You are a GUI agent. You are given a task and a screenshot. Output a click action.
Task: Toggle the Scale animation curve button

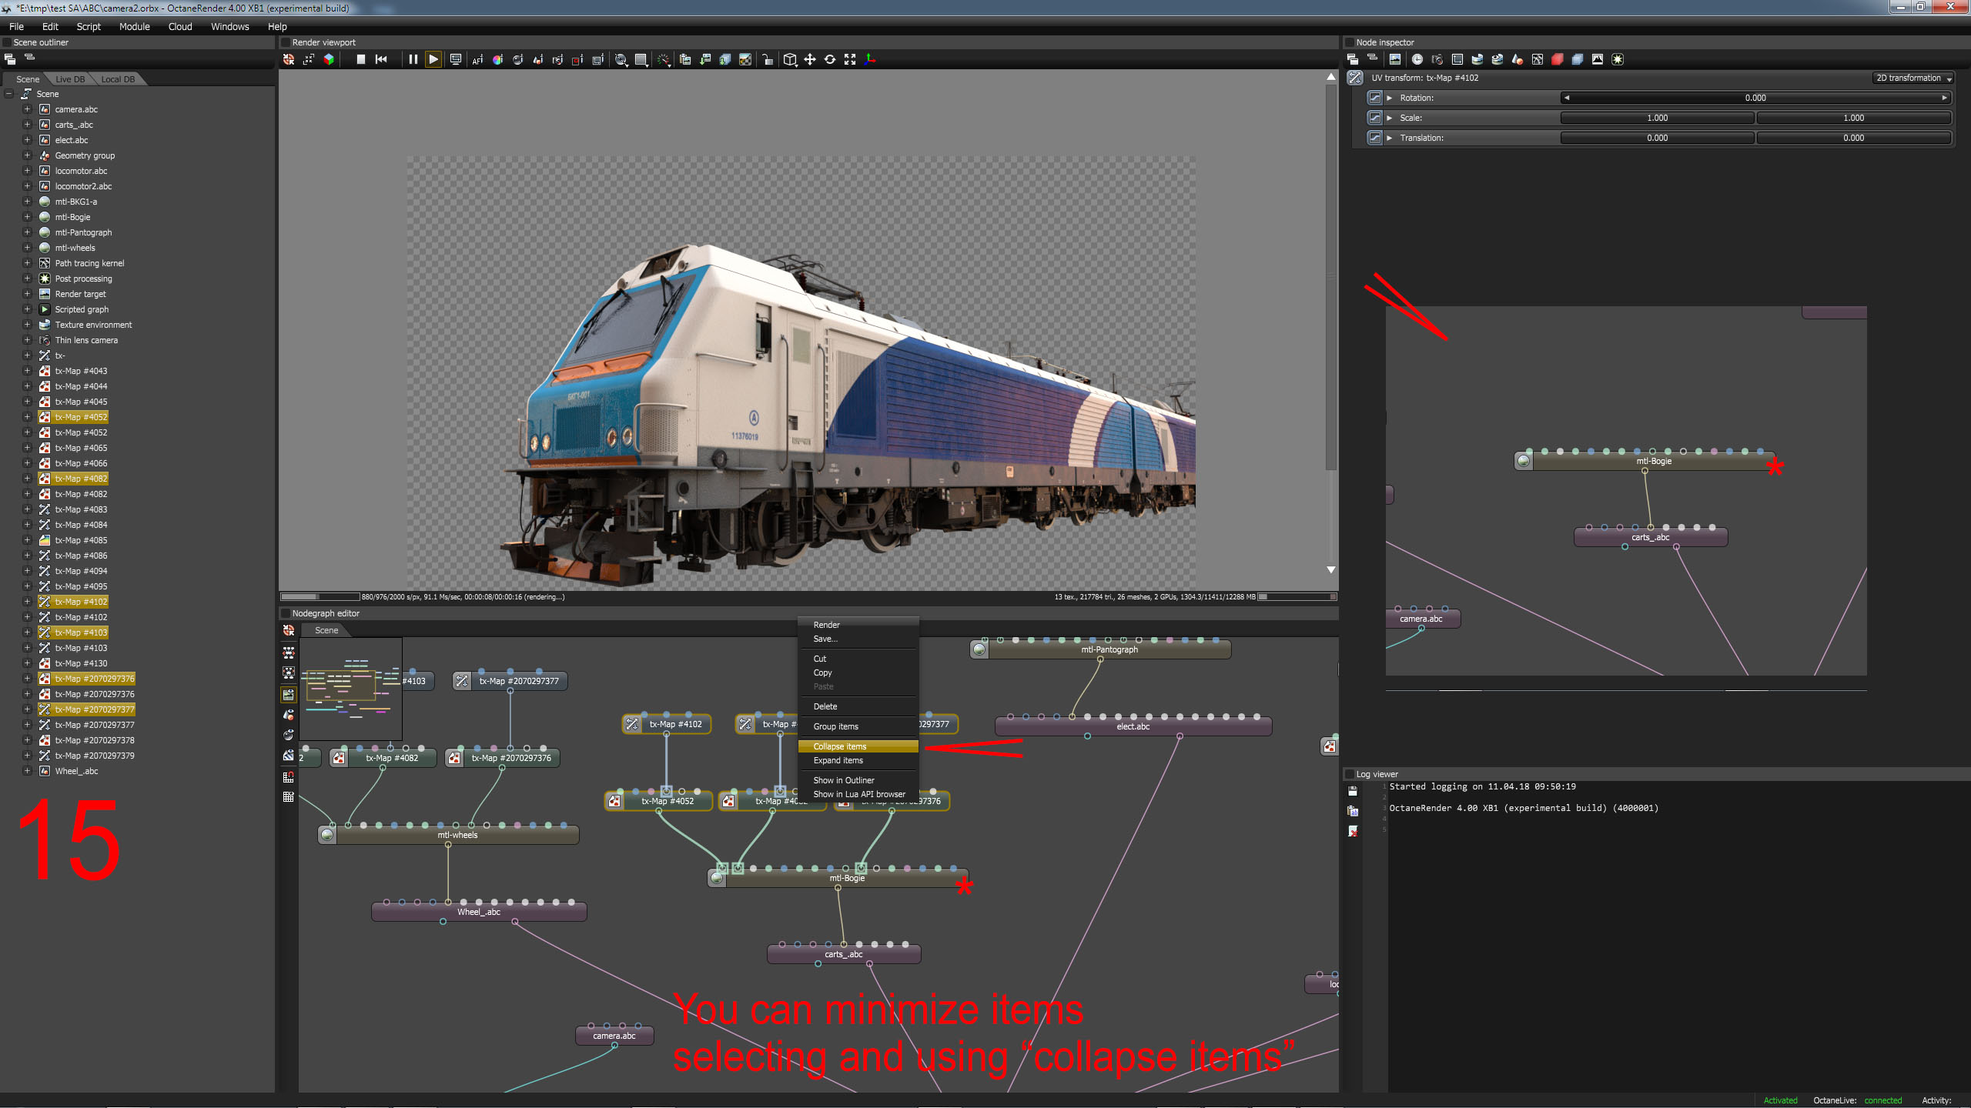point(1374,118)
